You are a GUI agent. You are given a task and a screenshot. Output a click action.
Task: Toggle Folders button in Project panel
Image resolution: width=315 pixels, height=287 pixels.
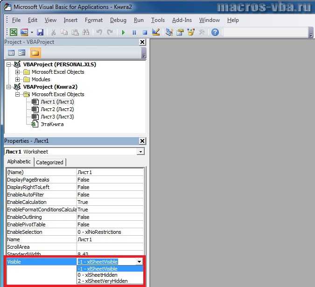35,53
